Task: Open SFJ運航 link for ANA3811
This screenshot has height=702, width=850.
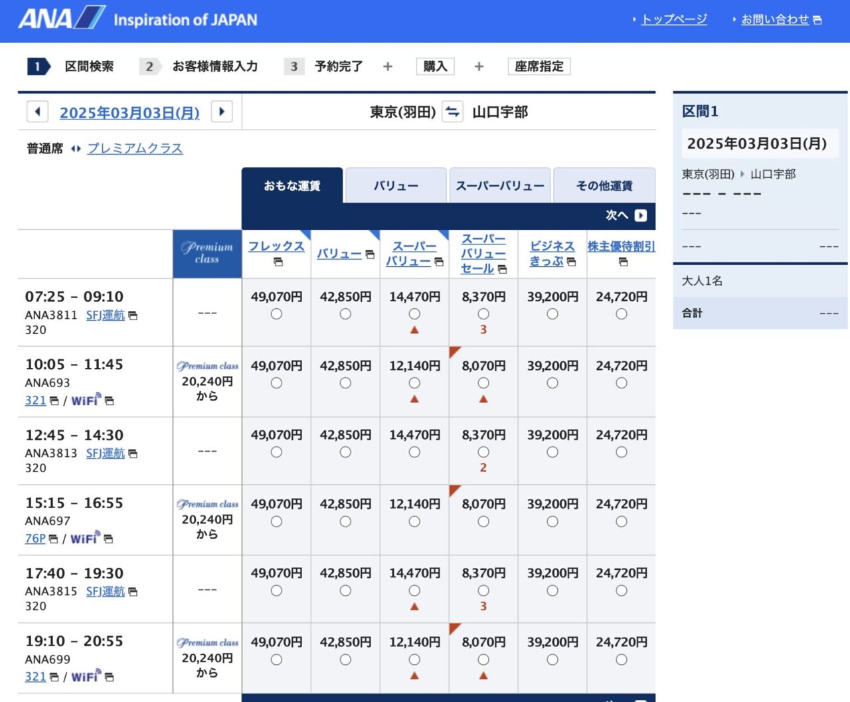Action: (x=106, y=315)
